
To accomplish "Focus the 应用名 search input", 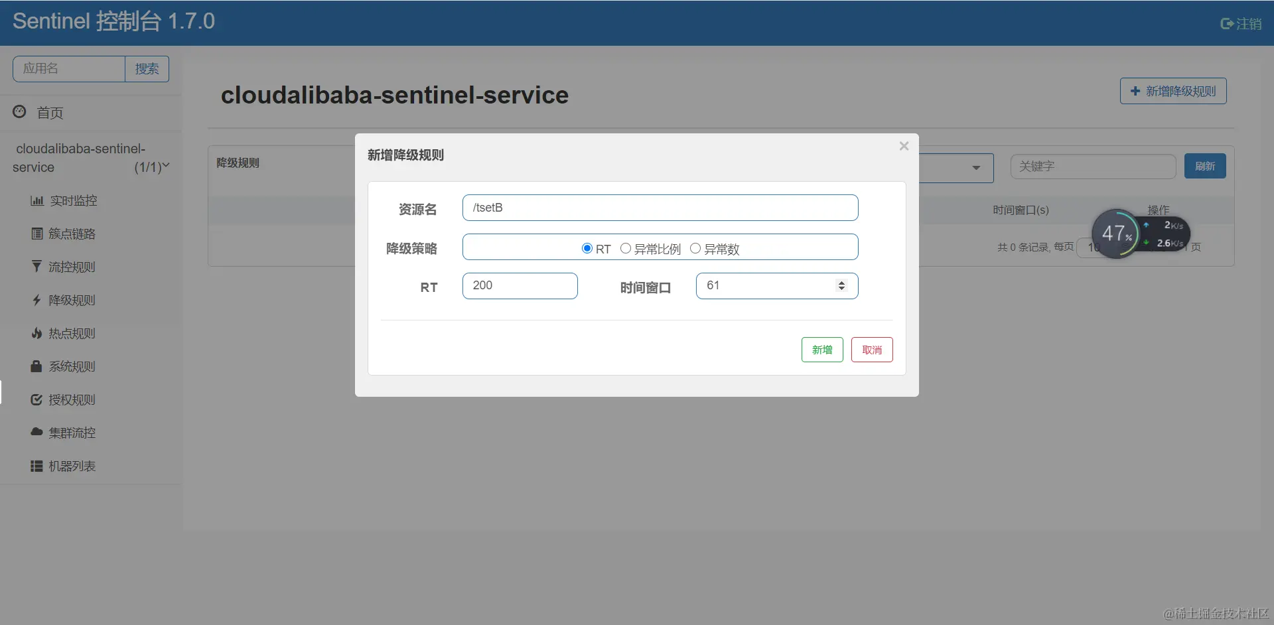I will 69,69.
